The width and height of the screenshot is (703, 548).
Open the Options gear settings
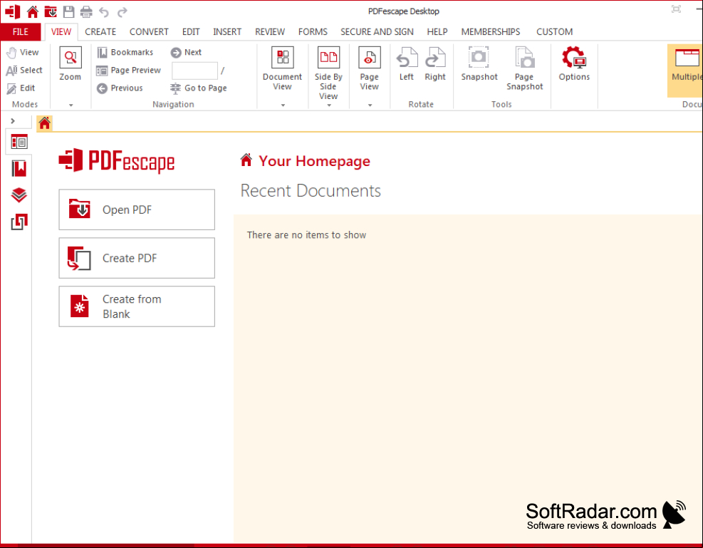click(574, 63)
